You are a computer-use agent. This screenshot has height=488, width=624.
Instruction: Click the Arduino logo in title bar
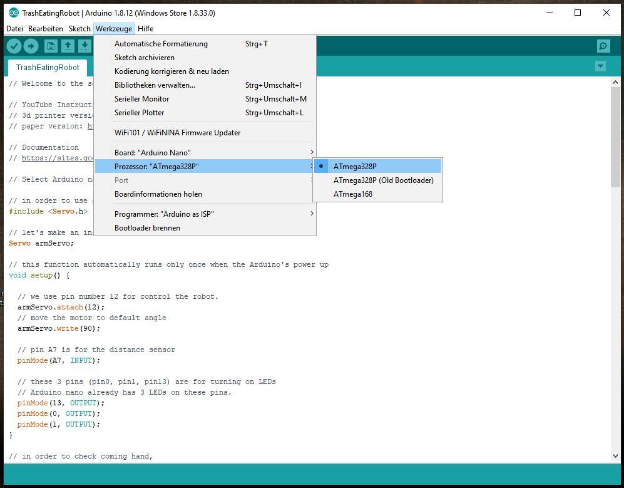tap(13, 13)
